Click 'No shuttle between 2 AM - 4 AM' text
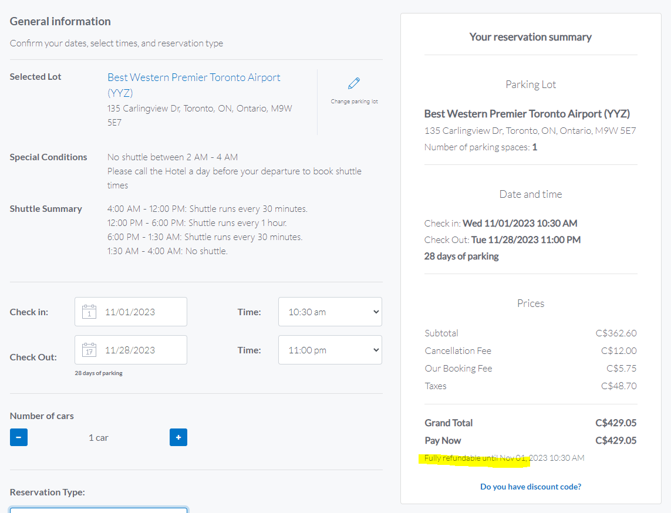 pos(173,157)
